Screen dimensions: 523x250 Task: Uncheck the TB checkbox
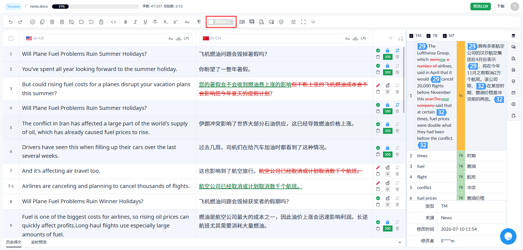[428, 36]
